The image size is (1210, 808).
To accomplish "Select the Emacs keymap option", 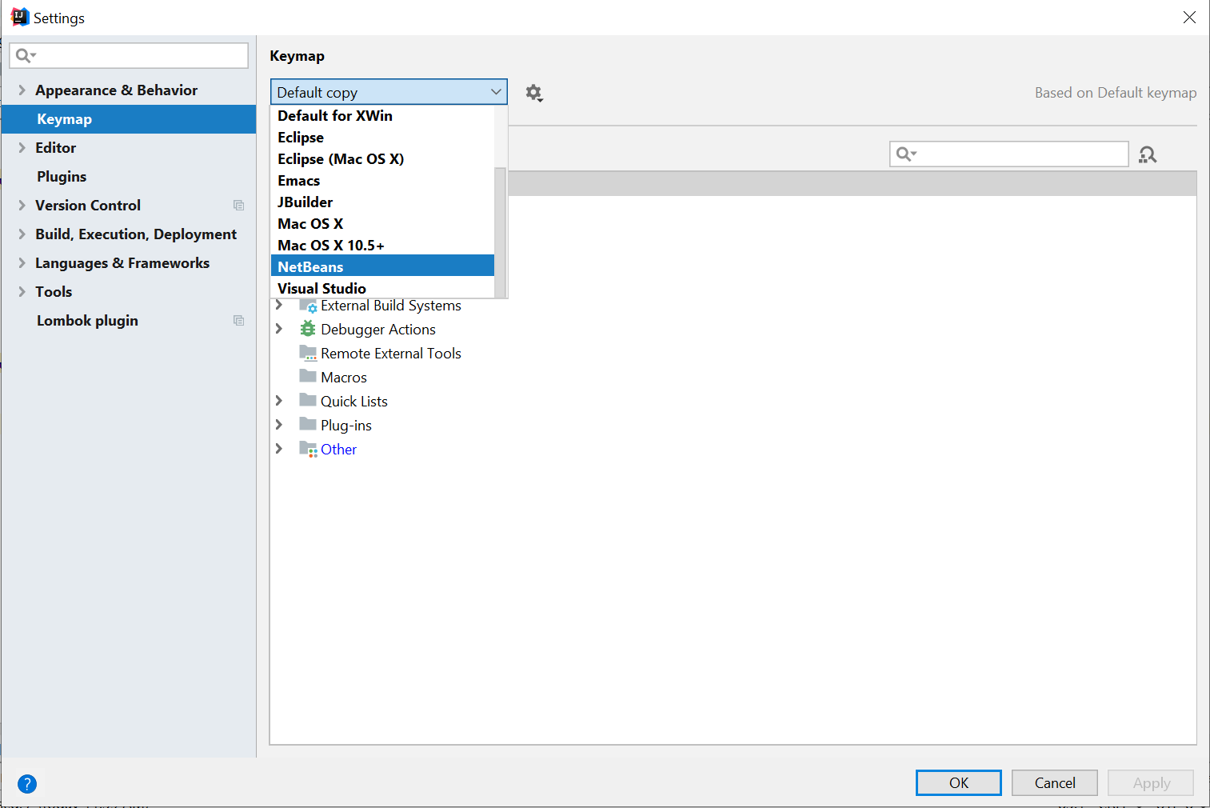I will 382,181.
